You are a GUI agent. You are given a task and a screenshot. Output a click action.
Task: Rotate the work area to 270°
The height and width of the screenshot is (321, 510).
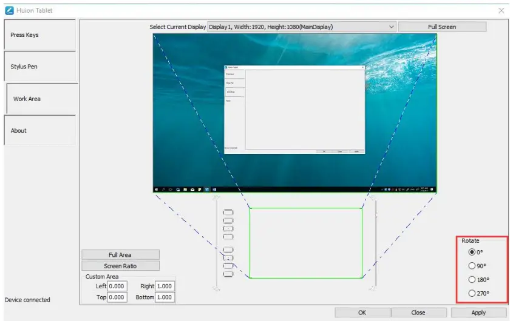tap(472, 294)
